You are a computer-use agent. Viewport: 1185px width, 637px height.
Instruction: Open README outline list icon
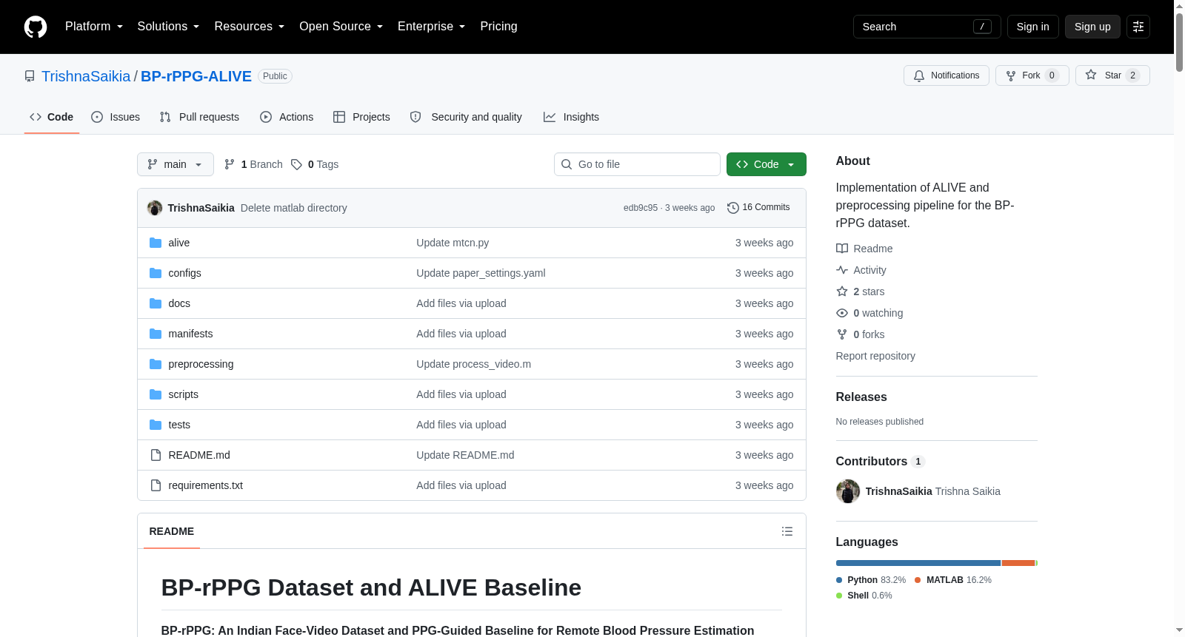click(x=787, y=531)
